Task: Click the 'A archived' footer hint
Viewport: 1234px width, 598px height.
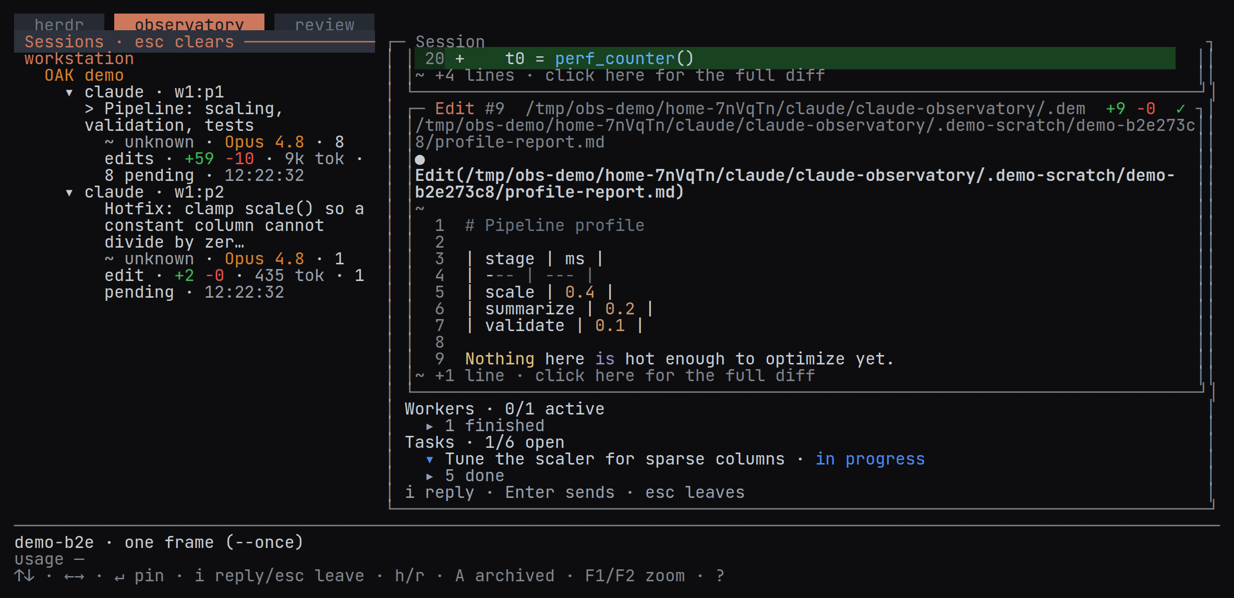Action: [504, 576]
